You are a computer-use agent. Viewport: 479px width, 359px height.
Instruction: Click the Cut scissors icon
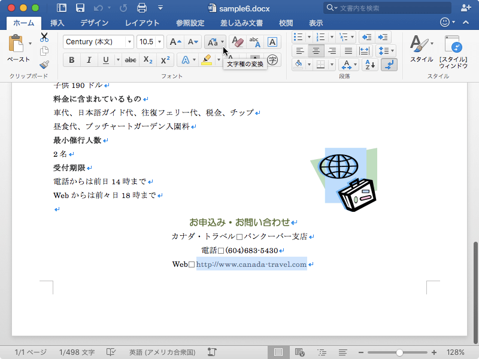point(44,38)
